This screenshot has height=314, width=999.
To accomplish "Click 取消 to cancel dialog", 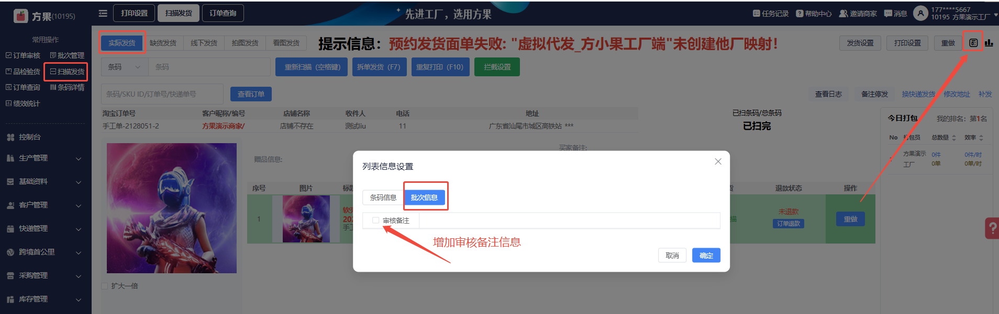I will (672, 255).
